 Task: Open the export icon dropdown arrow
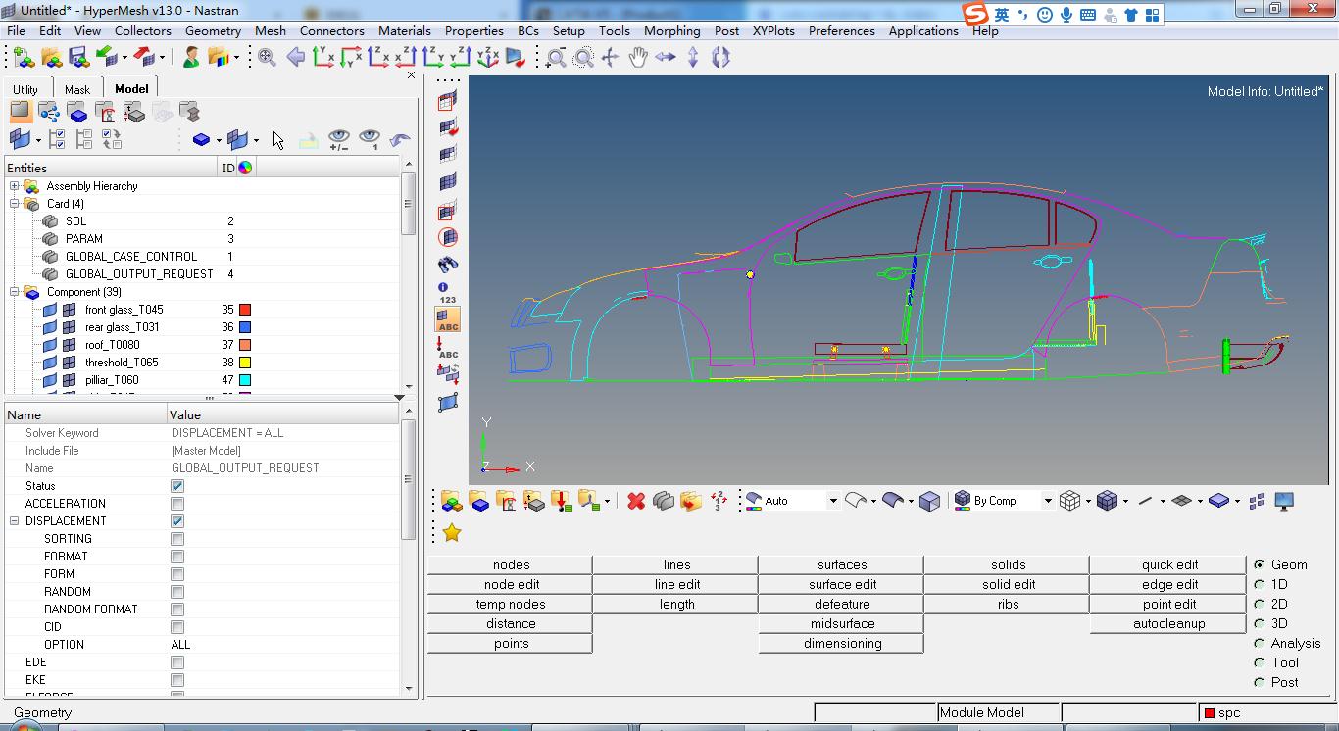coord(161,57)
